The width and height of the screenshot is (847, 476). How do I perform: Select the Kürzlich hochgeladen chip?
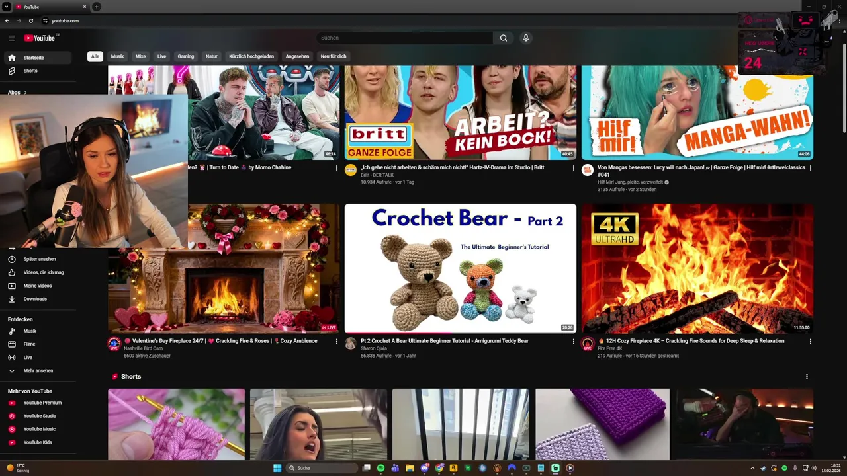click(251, 56)
